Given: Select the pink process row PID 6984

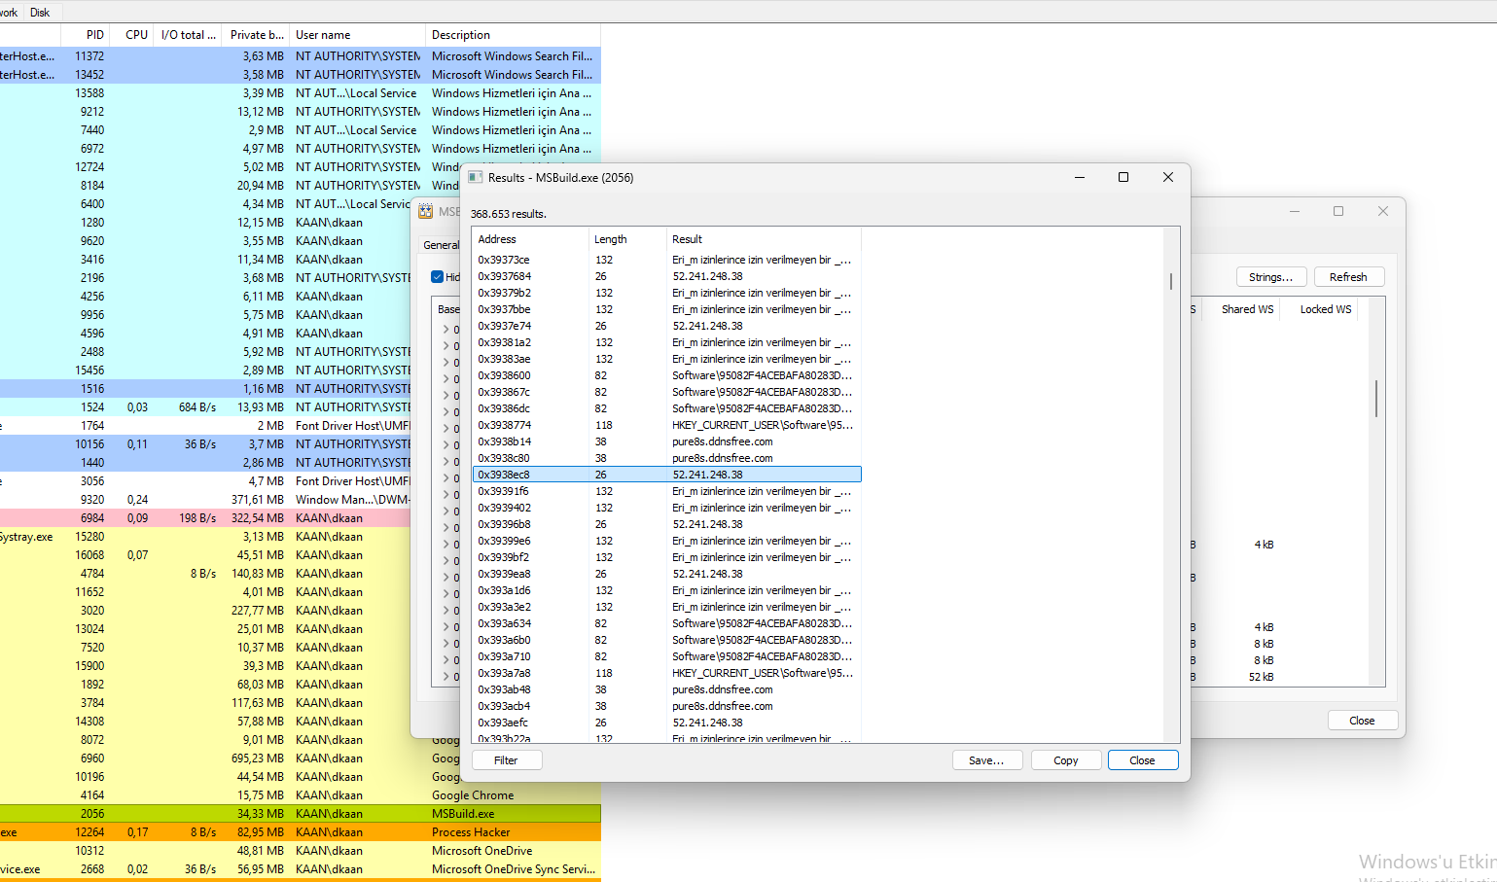Looking at the screenshot, I should (205, 518).
